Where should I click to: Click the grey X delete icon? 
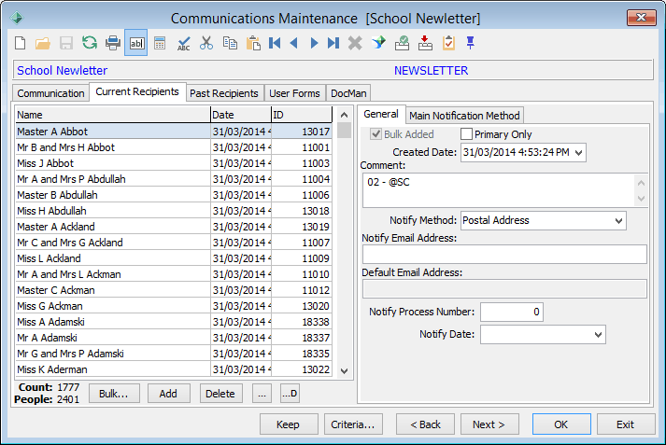(355, 43)
